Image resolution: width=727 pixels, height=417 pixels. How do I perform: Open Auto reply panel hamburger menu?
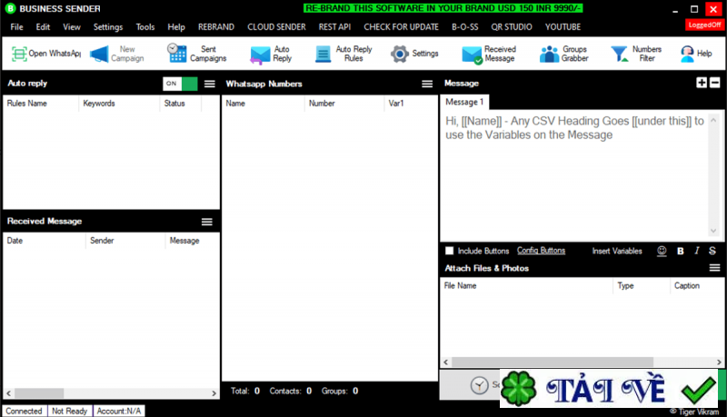coord(210,84)
